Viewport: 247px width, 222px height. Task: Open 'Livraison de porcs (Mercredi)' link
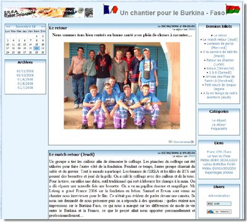tap(220, 46)
